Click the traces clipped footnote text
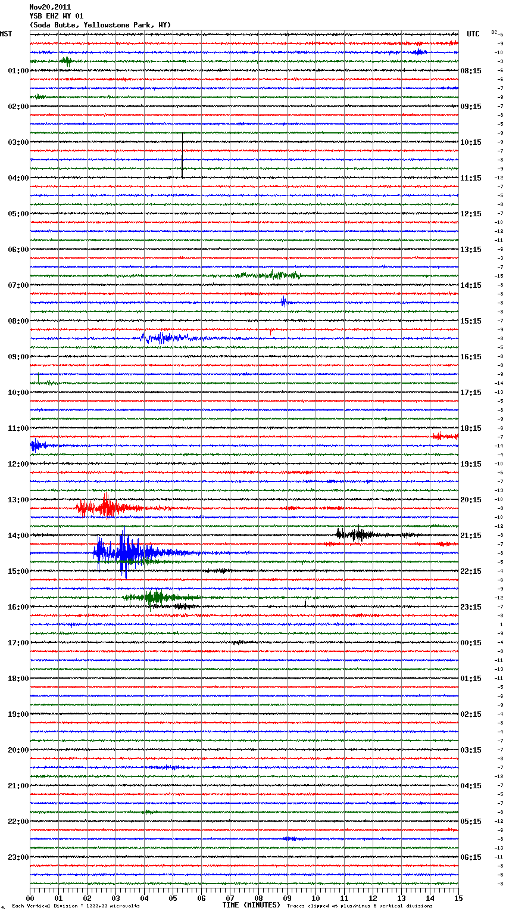This screenshot has height=914, width=506. [x=360, y=906]
